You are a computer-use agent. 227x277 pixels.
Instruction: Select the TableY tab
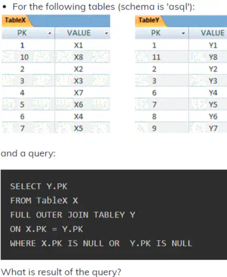(149, 20)
